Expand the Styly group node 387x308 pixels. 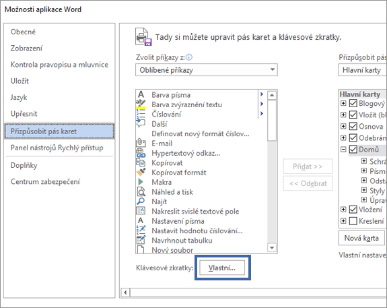364,190
